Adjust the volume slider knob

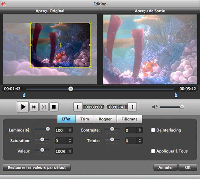click(182, 107)
